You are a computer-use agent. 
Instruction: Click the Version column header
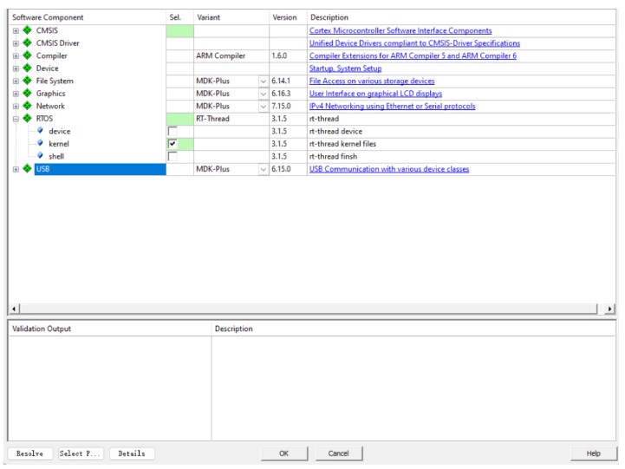click(x=288, y=17)
